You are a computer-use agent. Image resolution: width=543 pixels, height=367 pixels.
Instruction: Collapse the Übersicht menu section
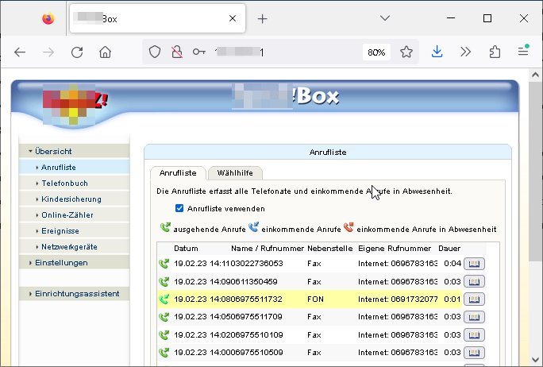(x=74, y=152)
